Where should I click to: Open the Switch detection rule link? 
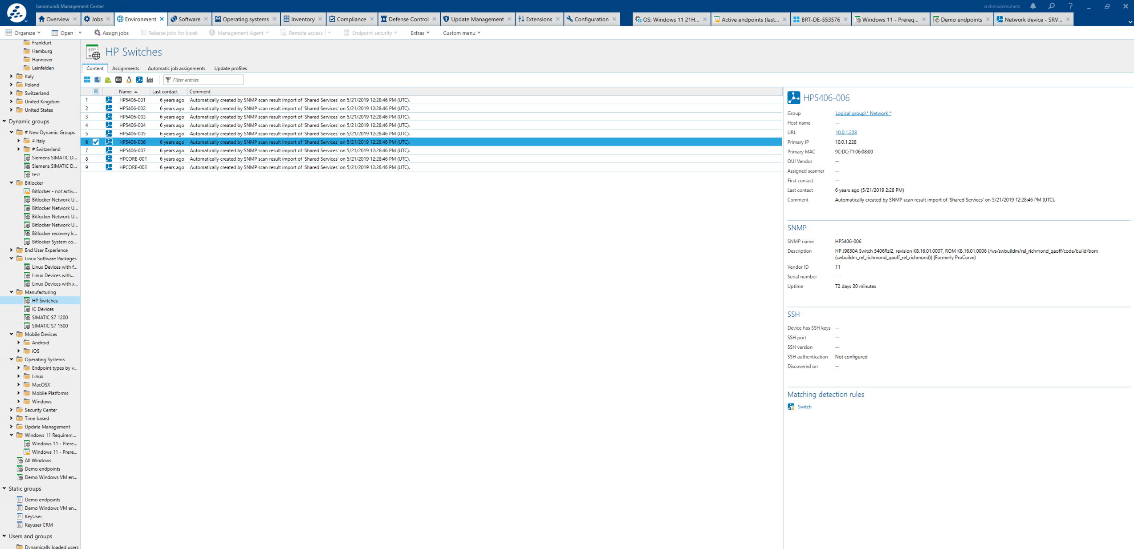click(804, 407)
